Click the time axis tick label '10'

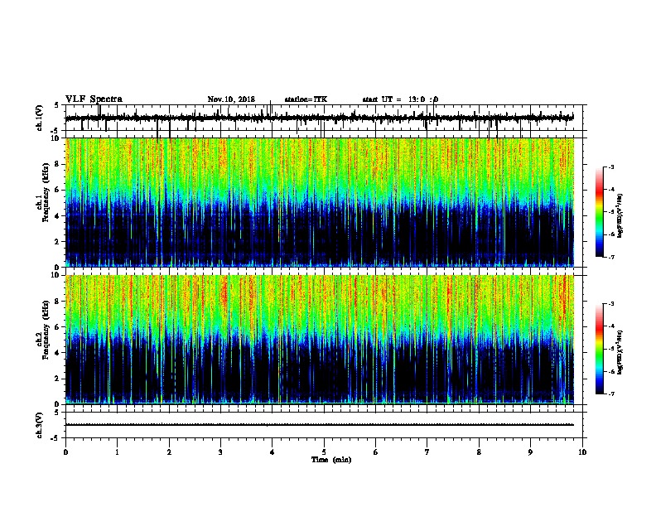tap(582, 452)
